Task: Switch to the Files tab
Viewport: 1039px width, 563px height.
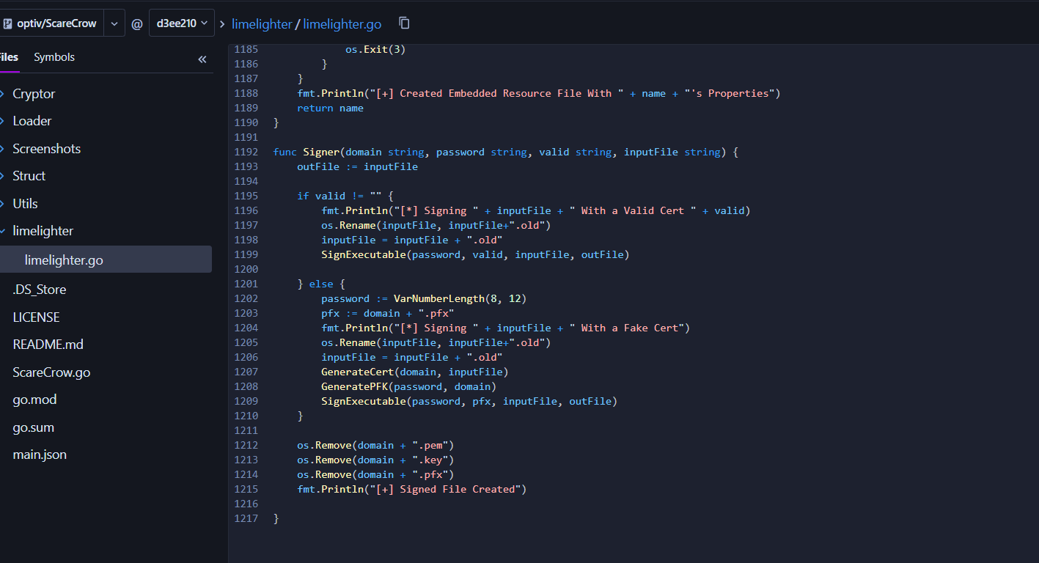Action: [x=9, y=57]
